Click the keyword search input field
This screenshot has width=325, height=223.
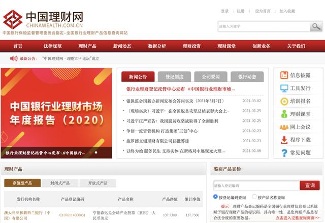[x=264, y=26]
